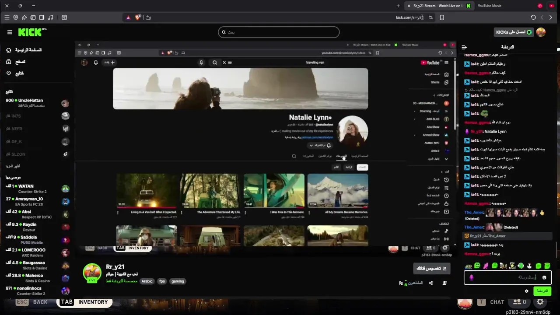Pick the pink emote in emote row

click(486, 266)
